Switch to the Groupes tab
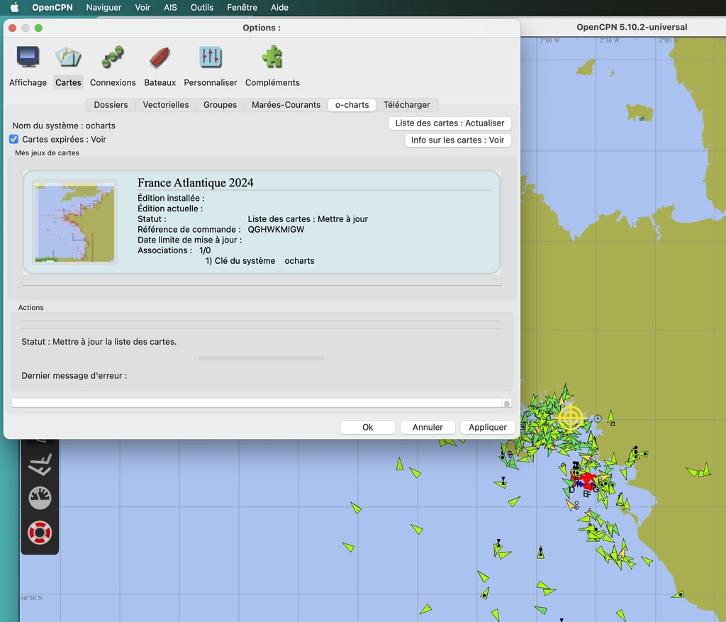This screenshot has height=622, width=726. [x=220, y=105]
